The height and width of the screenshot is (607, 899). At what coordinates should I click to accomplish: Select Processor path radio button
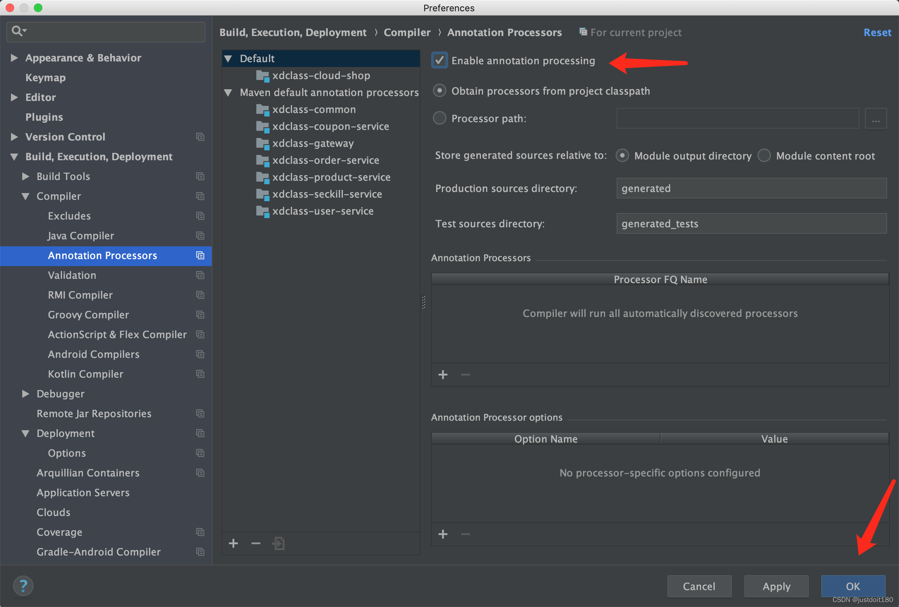pos(439,118)
